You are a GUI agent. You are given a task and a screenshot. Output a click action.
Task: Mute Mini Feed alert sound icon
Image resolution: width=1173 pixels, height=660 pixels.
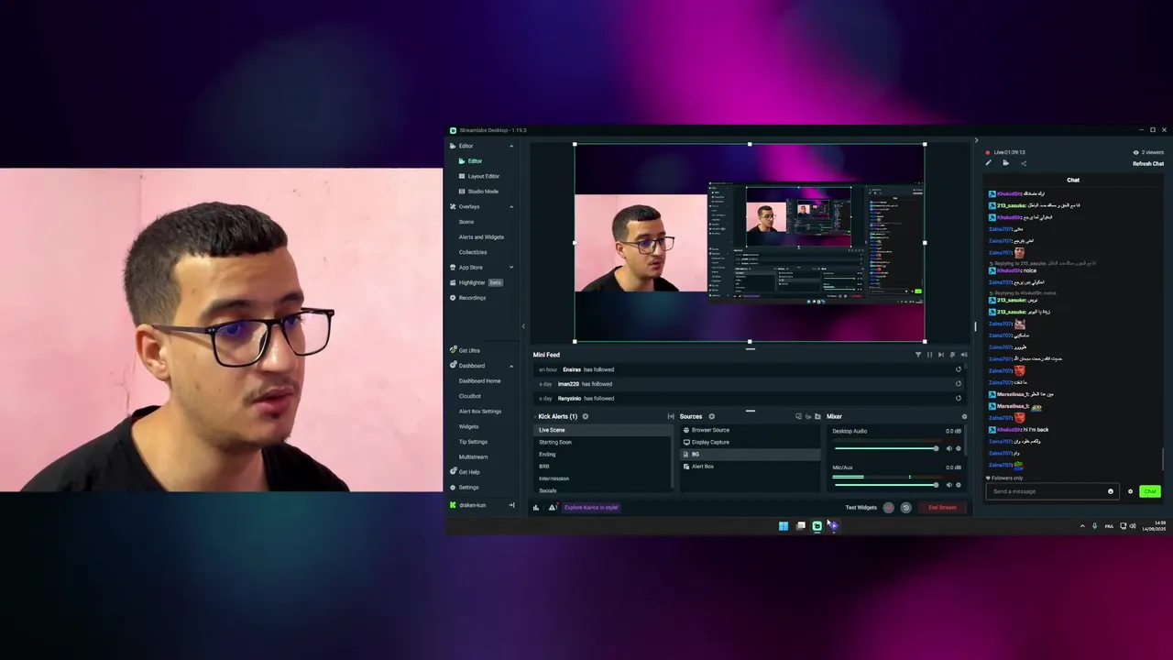[963, 355]
